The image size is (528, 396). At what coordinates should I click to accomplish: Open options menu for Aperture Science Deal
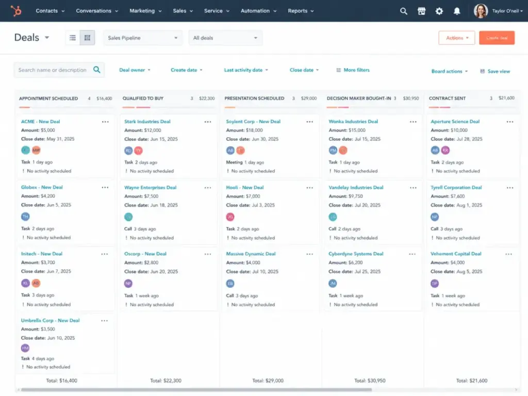(510, 122)
